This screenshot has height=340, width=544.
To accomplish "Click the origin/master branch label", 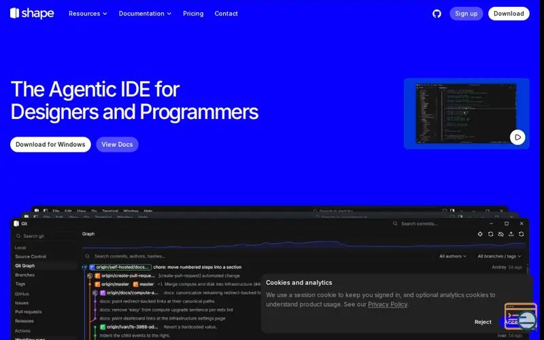I will tap(115, 284).
